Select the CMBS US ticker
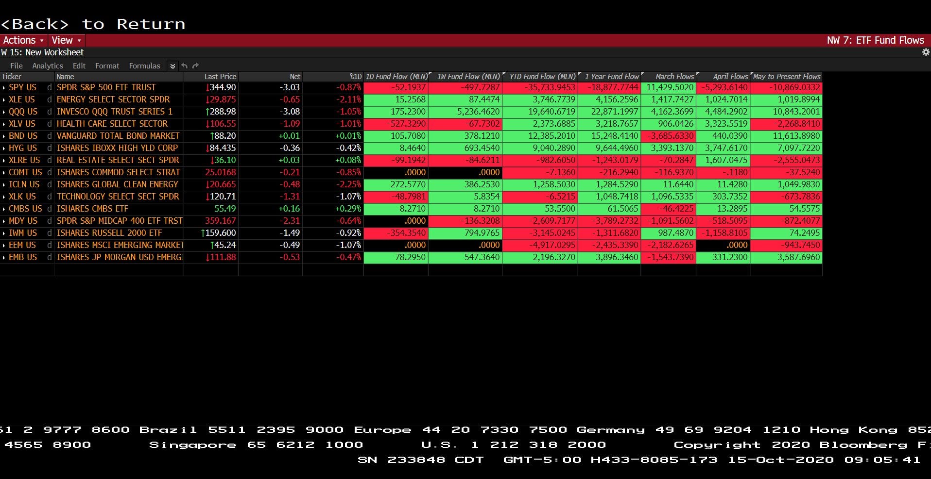Viewport: 931px width, 479px height. tap(25, 209)
